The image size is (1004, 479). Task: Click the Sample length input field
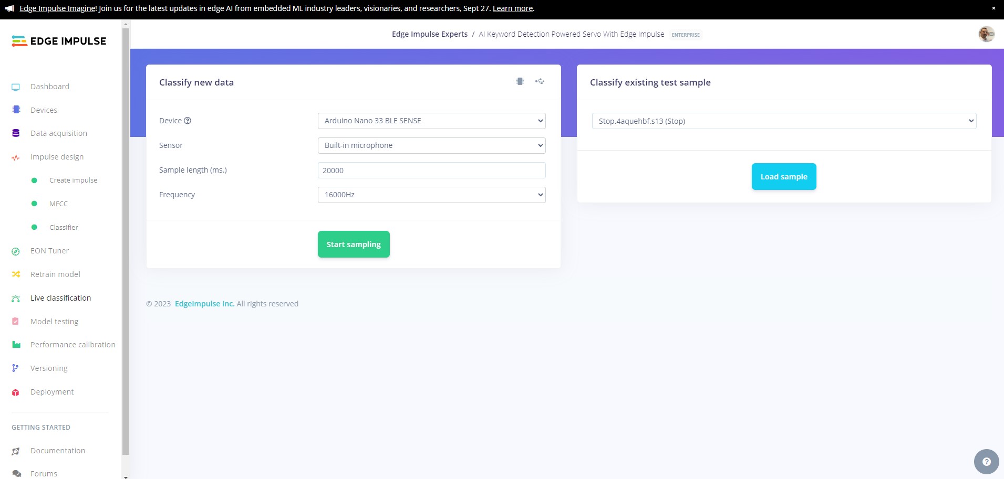click(x=432, y=171)
